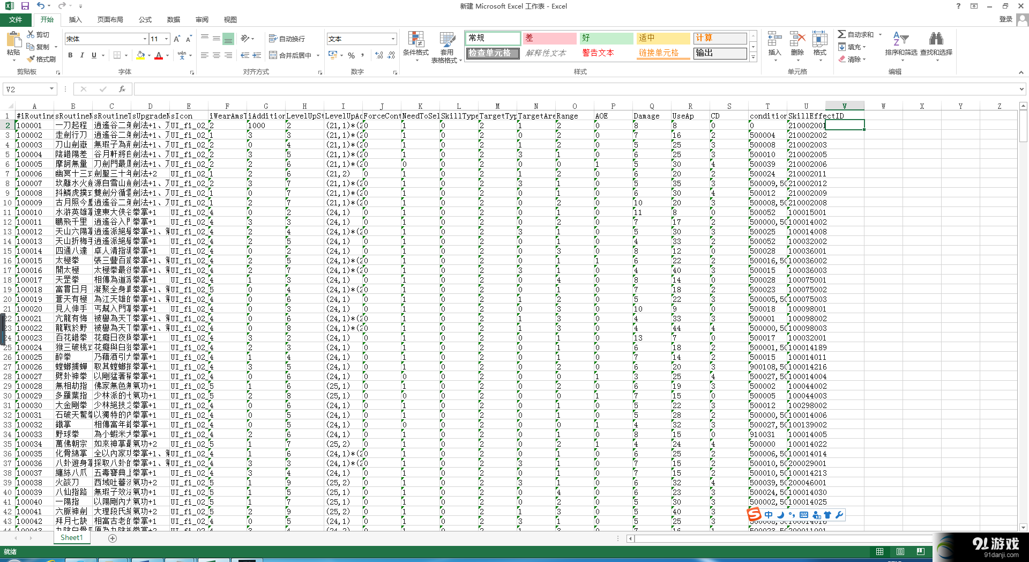The image size is (1029, 562).
Task: Decrease decimal places
Action: pos(391,55)
